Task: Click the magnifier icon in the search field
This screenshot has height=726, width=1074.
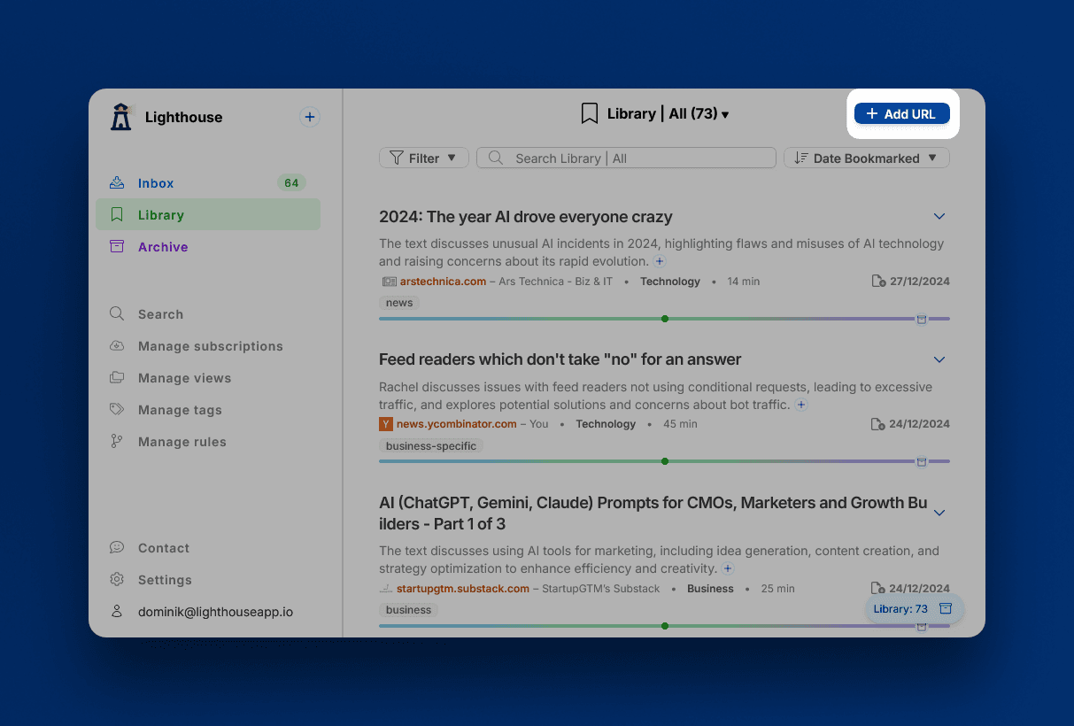Action: click(x=497, y=158)
